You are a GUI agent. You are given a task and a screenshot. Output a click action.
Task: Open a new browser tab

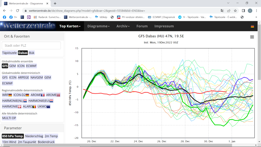[x=55, y=3]
